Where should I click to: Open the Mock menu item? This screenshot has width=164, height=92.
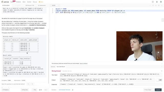[24, 2]
